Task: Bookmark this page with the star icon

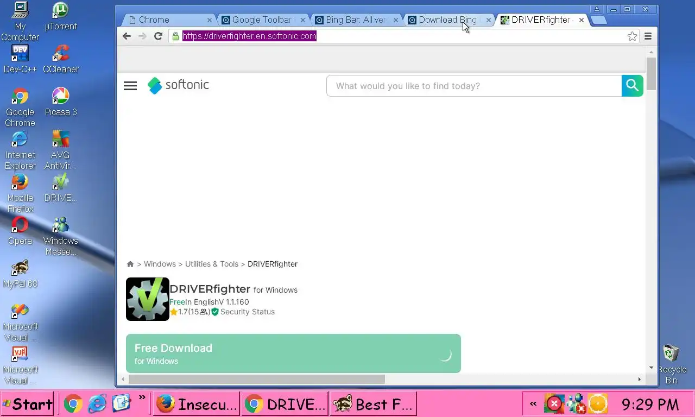Action: click(x=632, y=36)
